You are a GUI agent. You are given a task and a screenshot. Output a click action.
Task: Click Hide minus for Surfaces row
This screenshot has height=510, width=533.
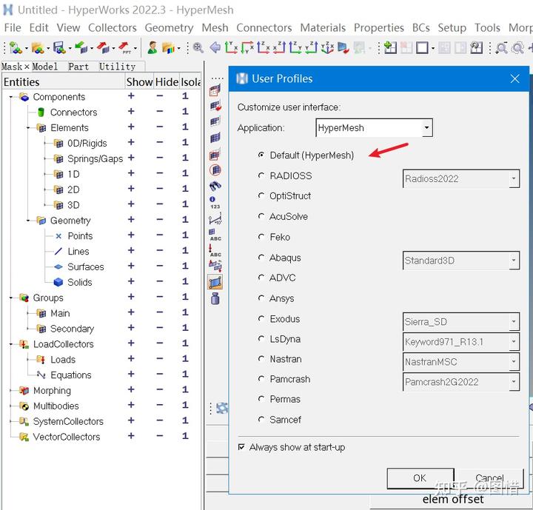click(160, 266)
